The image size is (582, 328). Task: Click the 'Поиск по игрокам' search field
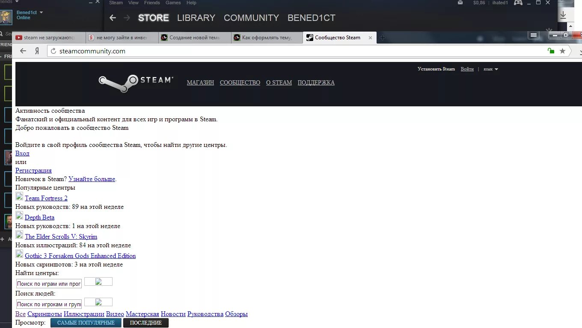click(49, 304)
